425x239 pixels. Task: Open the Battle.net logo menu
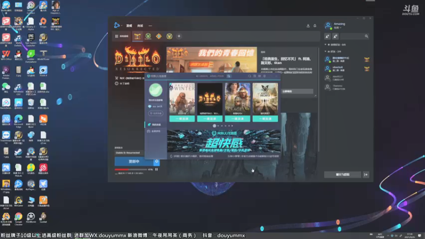[x=117, y=25]
